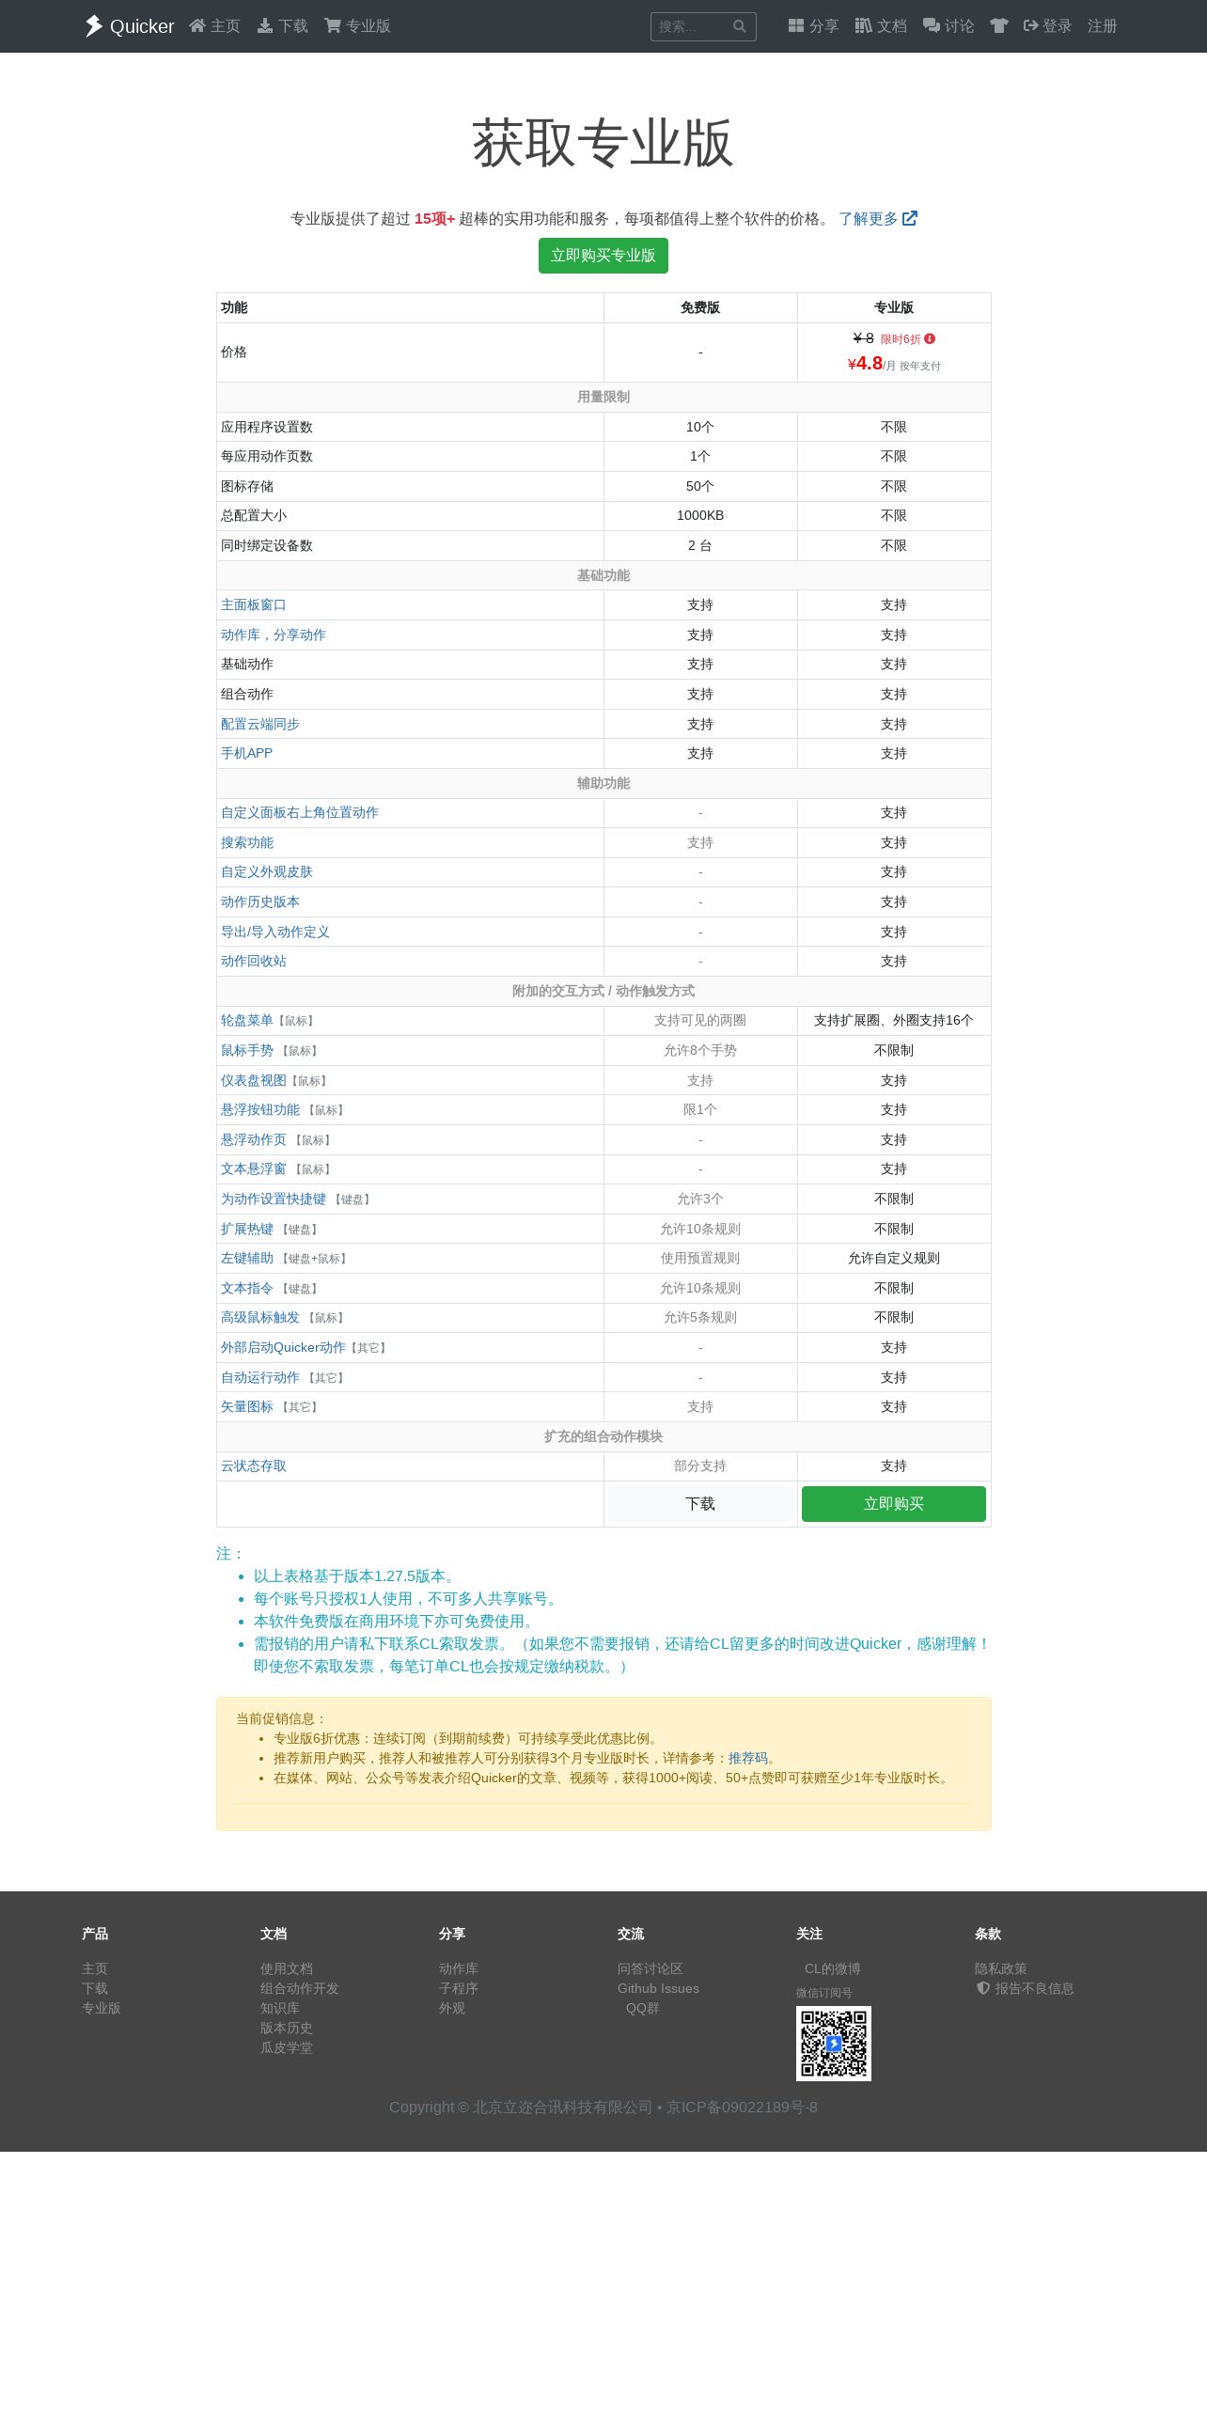This screenshot has height=2414, width=1207.
Task: Open footer link 版本历史
Action: pyautogui.click(x=287, y=2028)
